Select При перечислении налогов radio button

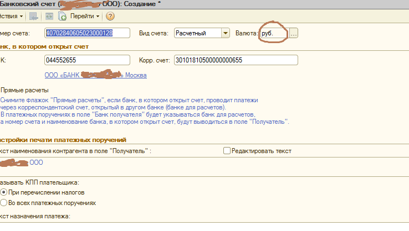(x=4, y=192)
